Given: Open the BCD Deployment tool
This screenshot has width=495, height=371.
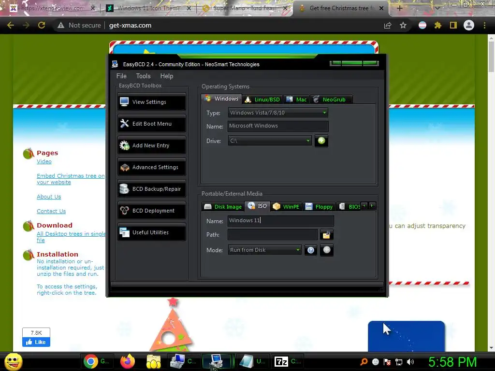Looking at the screenshot, I should (151, 211).
